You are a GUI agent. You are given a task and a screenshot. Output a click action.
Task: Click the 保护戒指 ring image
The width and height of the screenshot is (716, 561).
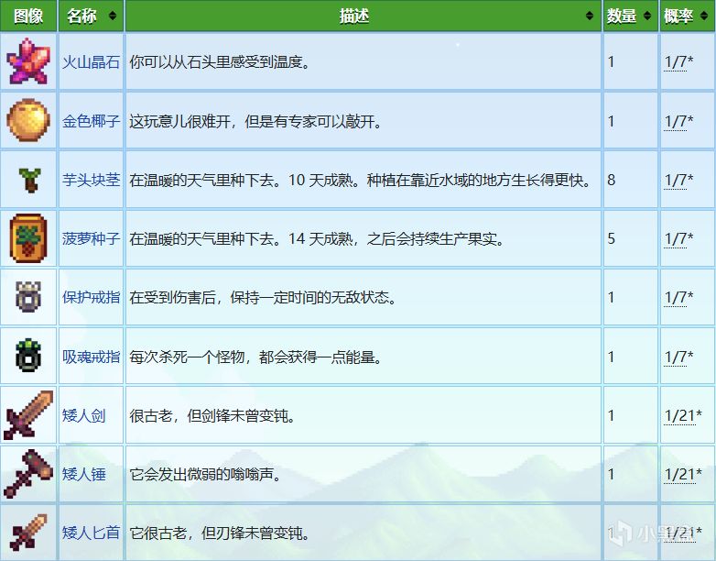click(x=28, y=297)
